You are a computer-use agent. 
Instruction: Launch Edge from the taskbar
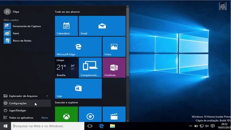101,126
